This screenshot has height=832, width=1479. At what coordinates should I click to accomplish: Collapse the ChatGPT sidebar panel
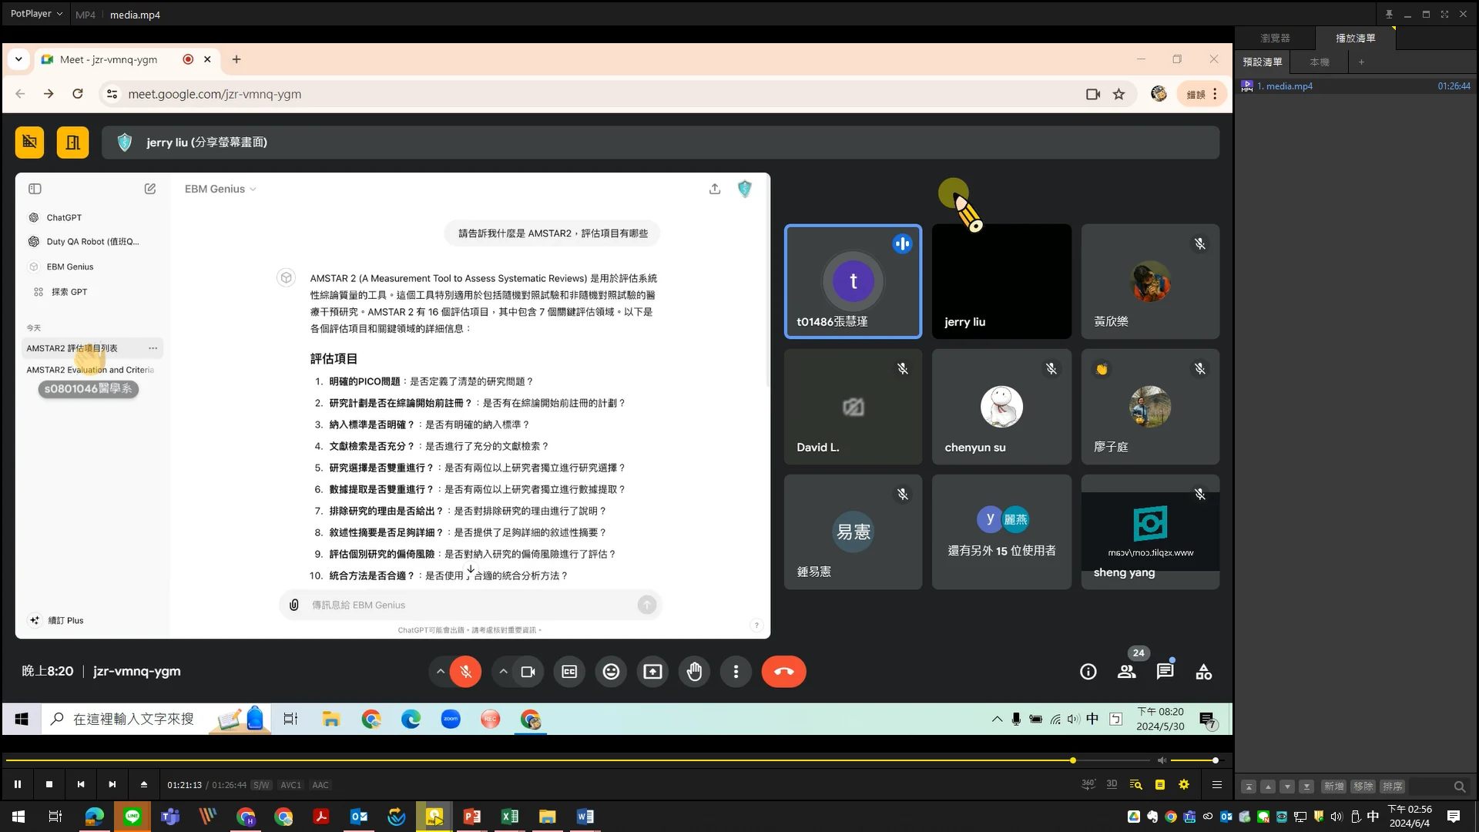click(x=35, y=189)
